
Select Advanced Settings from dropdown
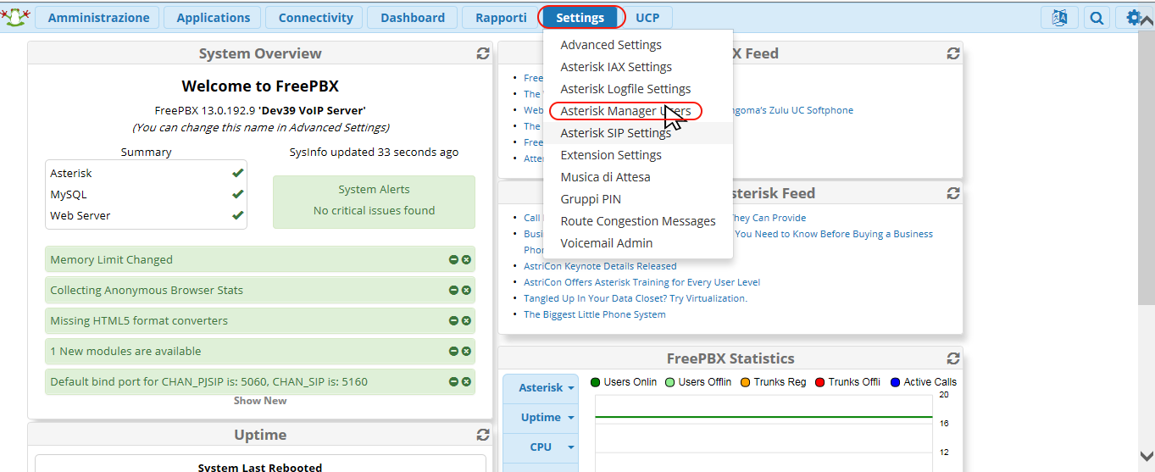(637, 45)
